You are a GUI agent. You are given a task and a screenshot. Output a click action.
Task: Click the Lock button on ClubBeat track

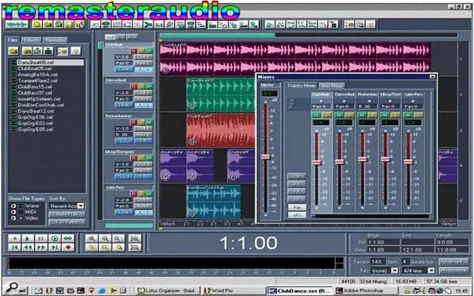pyautogui.click(x=124, y=69)
